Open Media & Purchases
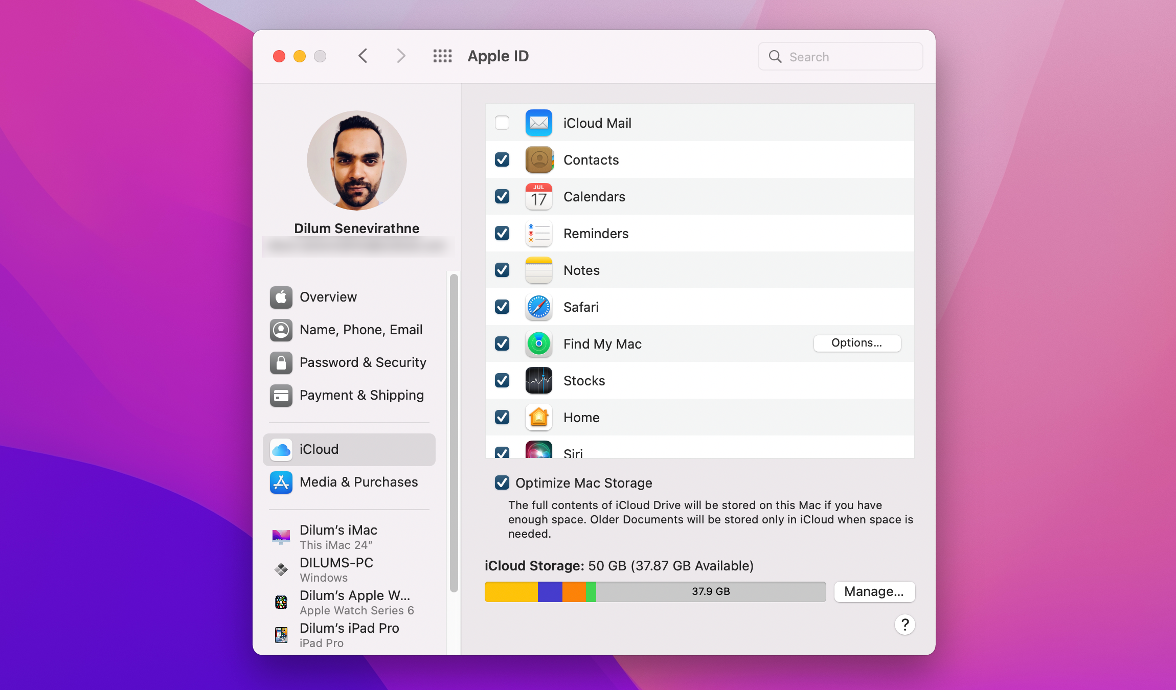The image size is (1176, 690). point(349,482)
